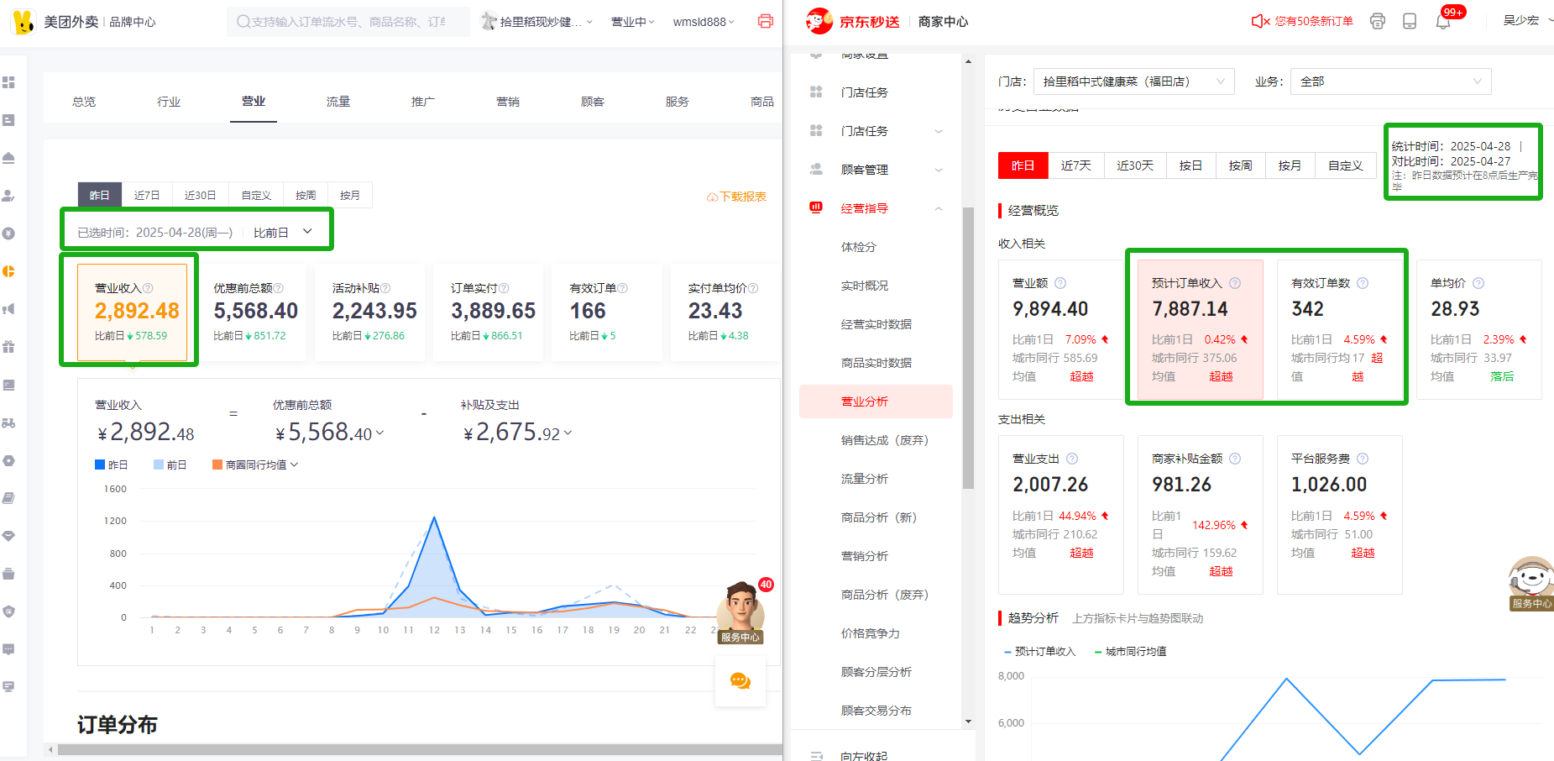This screenshot has width=1554, height=761.
Task: Click the help icon beside 订单实付
Action: click(504, 288)
